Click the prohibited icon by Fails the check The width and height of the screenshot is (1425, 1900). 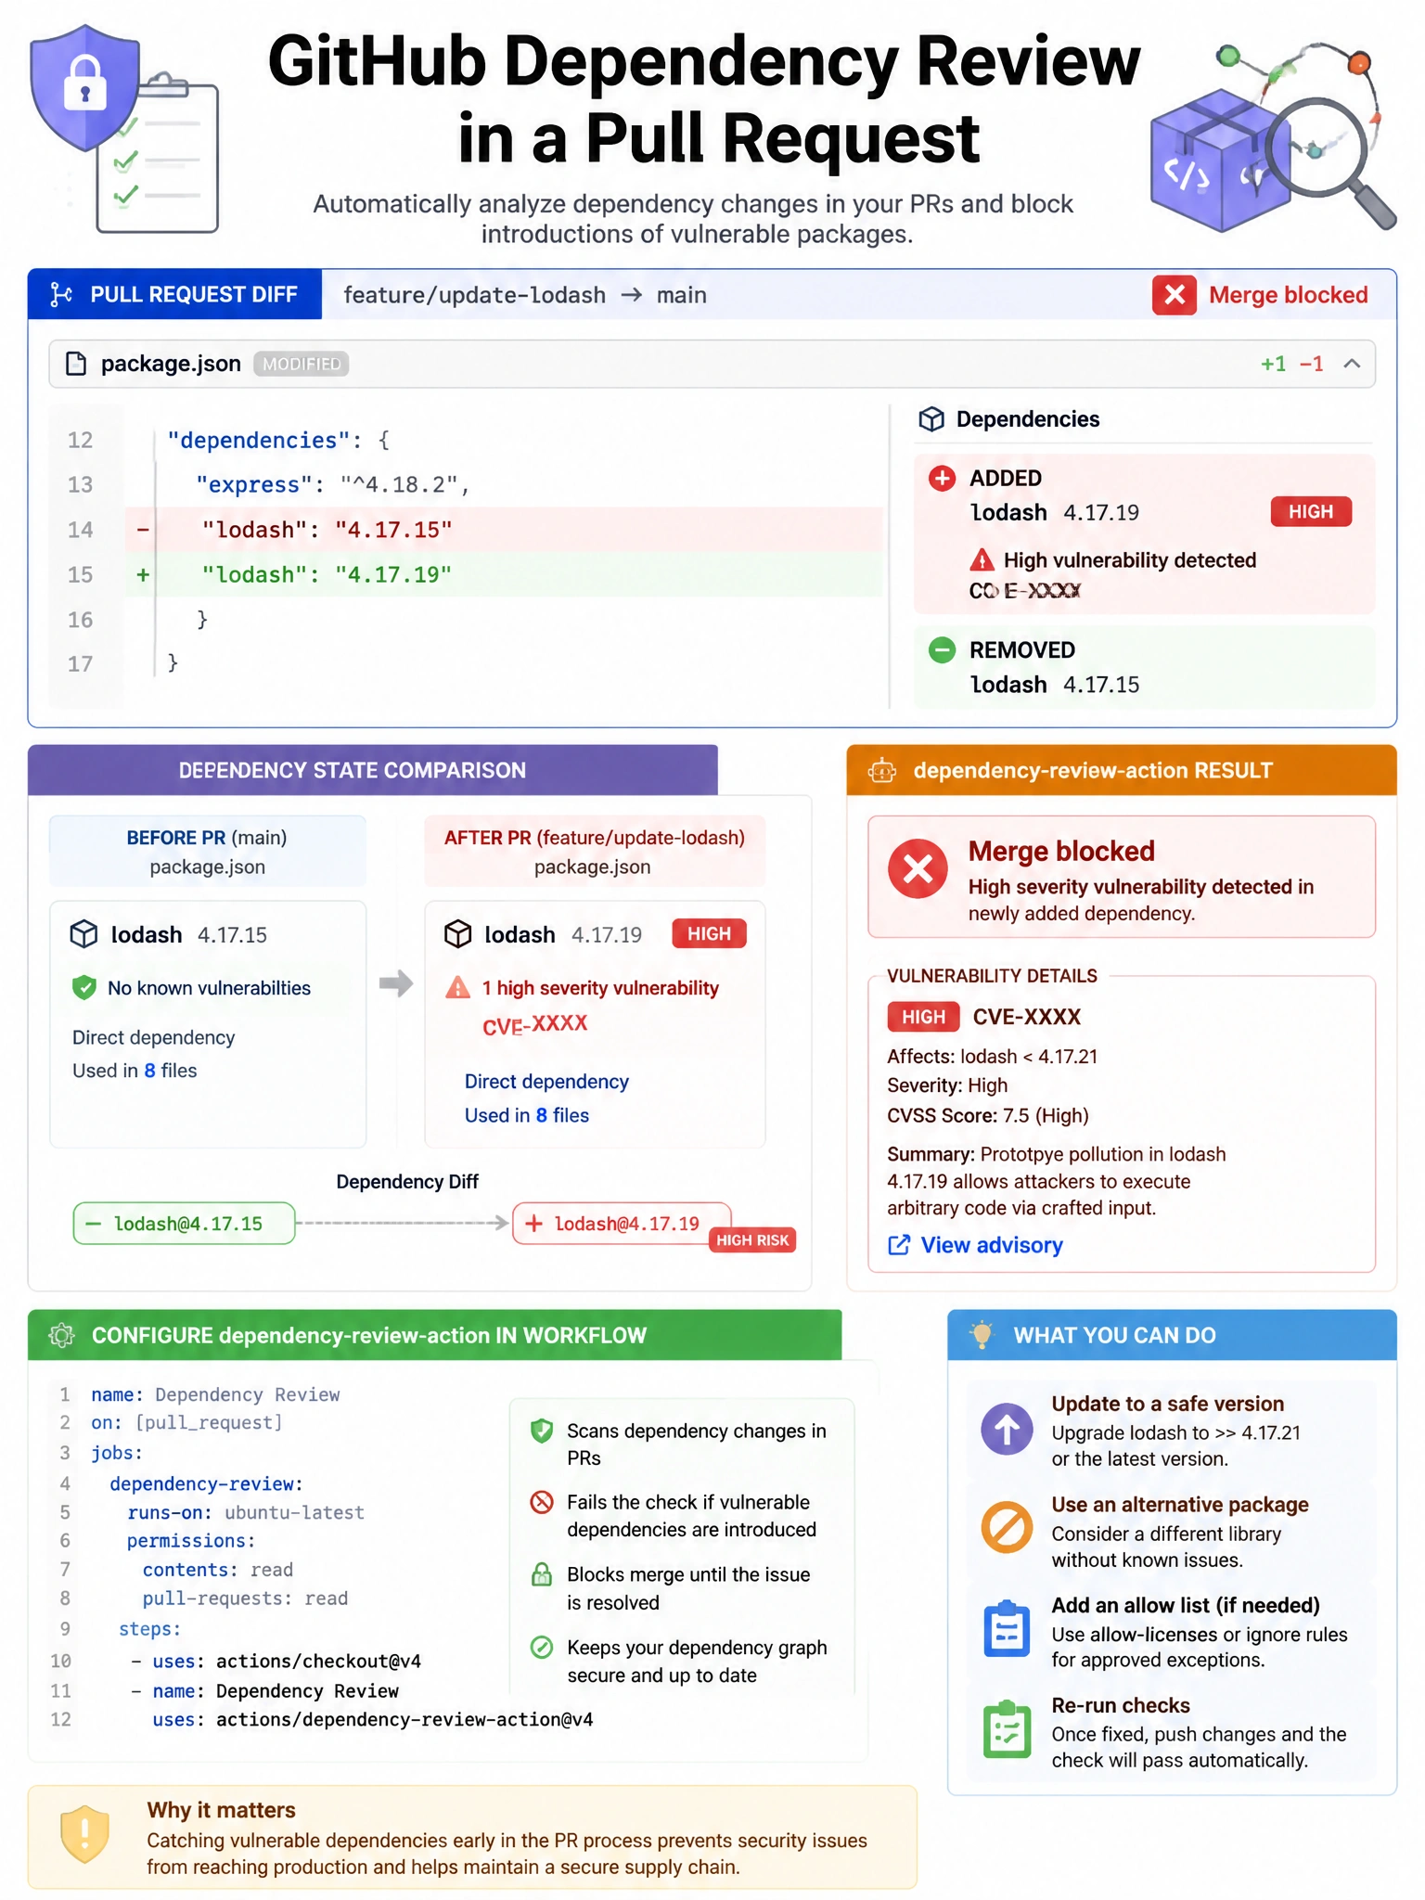coord(542,1502)
